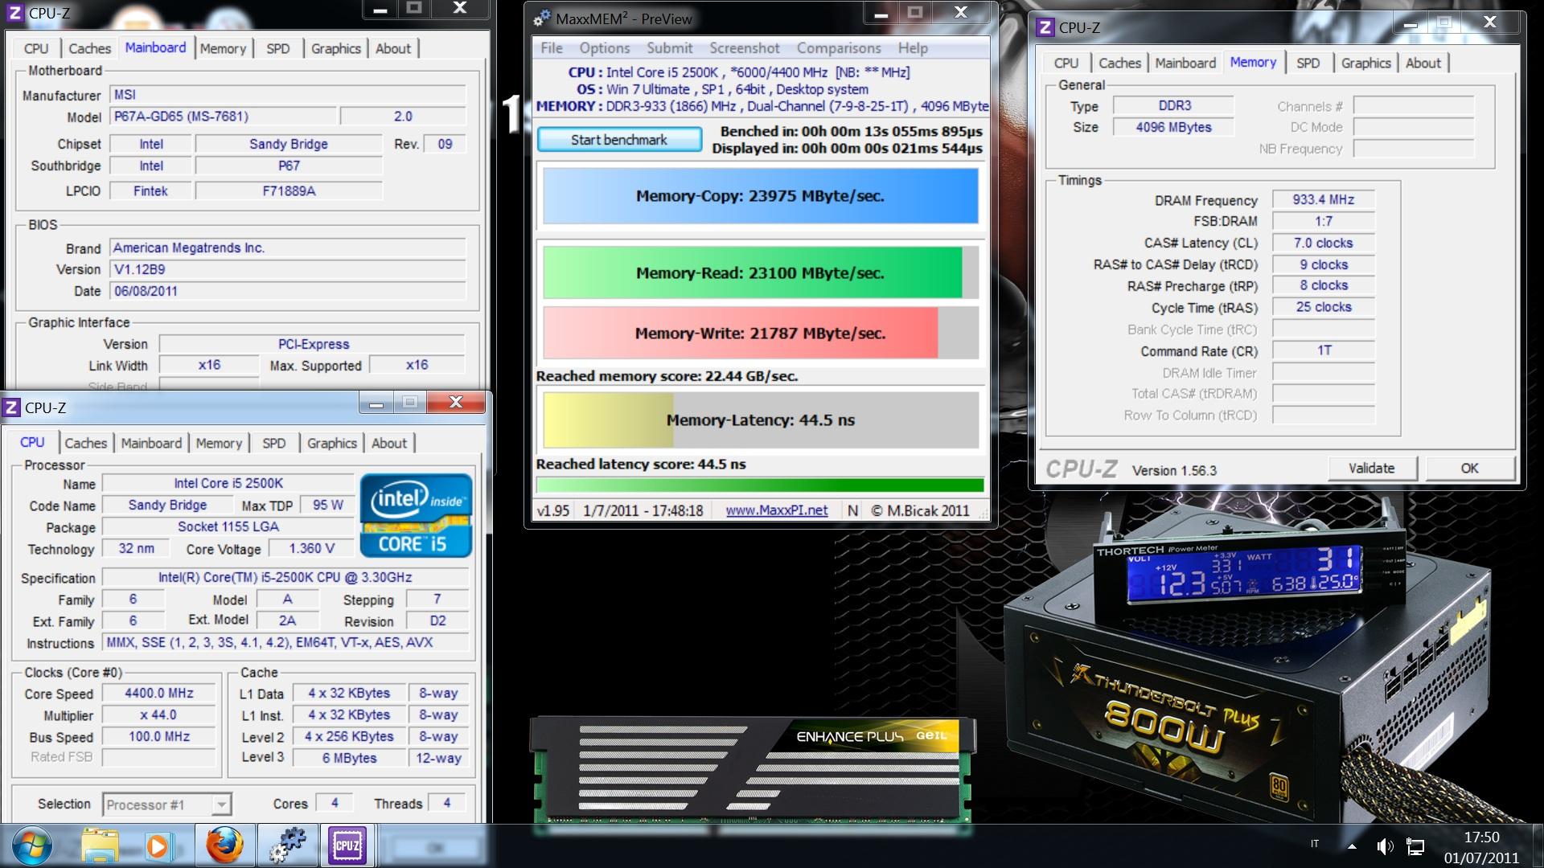1544x868 pixels.
Task: Click CPU-Z icon in bottom-left window title
Action: tap(11, 407)
